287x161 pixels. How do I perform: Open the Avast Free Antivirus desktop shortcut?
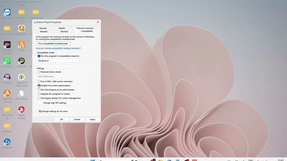[7, 93]
